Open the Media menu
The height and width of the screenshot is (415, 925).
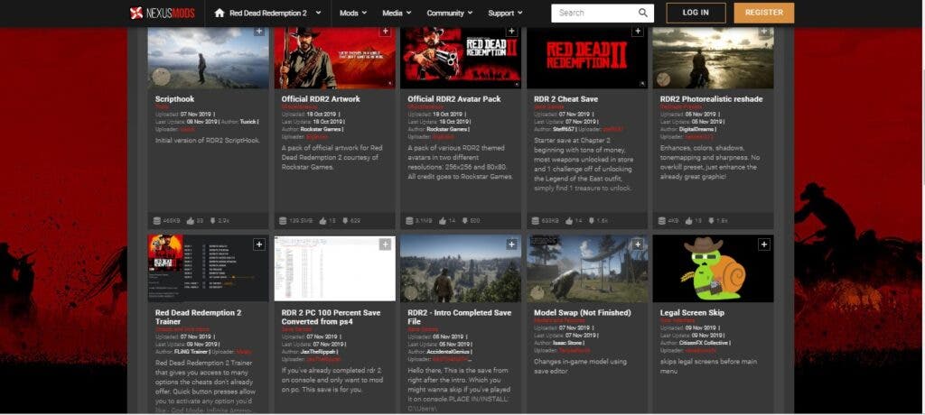click(x=397, y=13)
